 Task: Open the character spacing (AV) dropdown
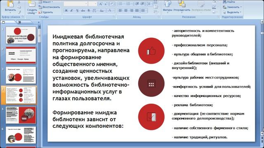coord(94,11)
